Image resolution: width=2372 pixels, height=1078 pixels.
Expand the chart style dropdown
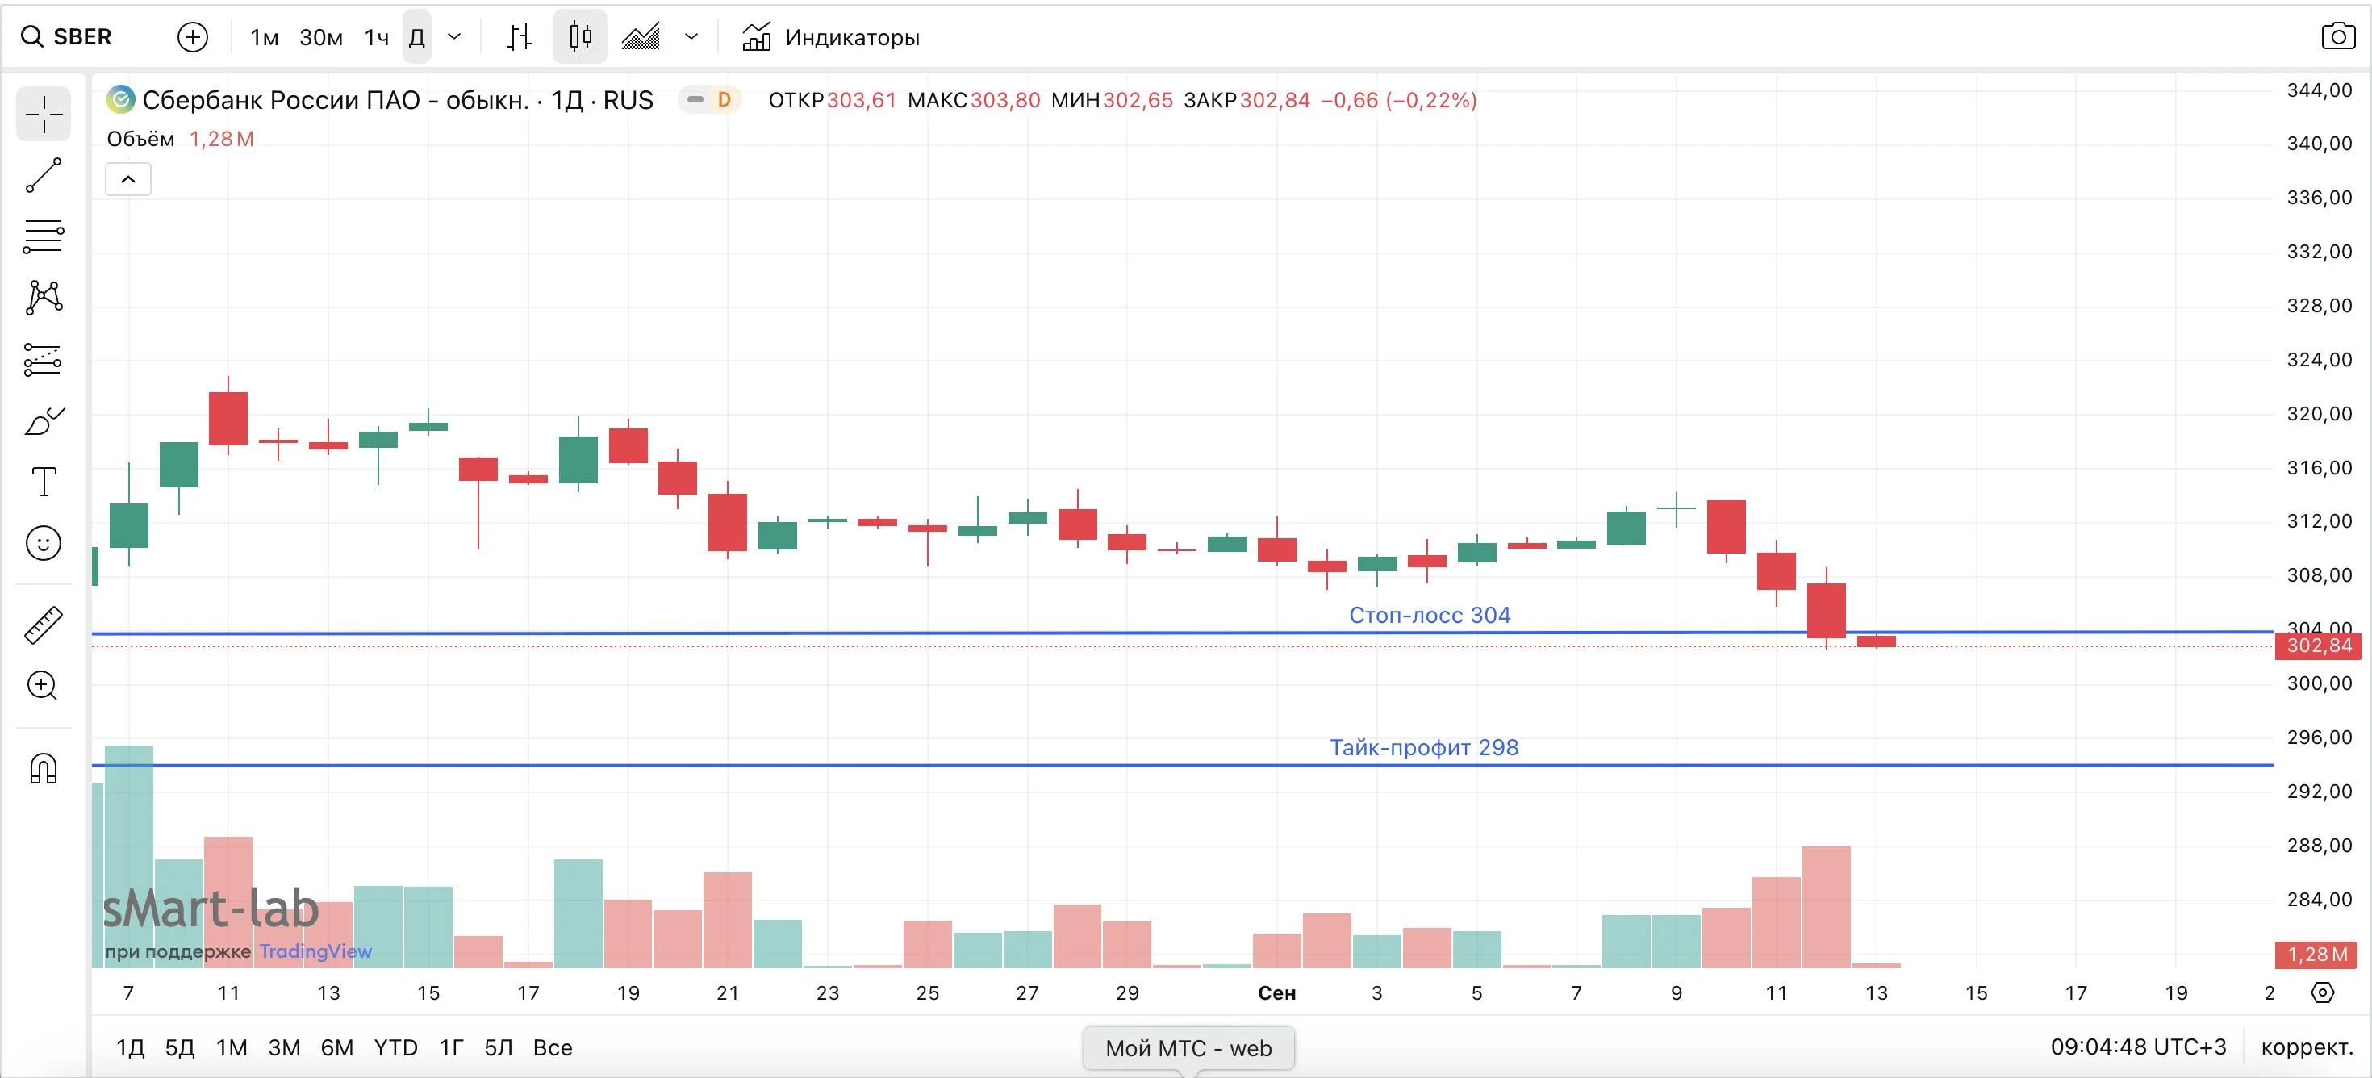click(x=691, y=37)
